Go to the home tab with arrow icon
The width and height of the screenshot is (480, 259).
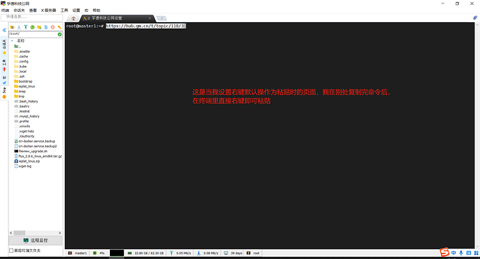74,18
